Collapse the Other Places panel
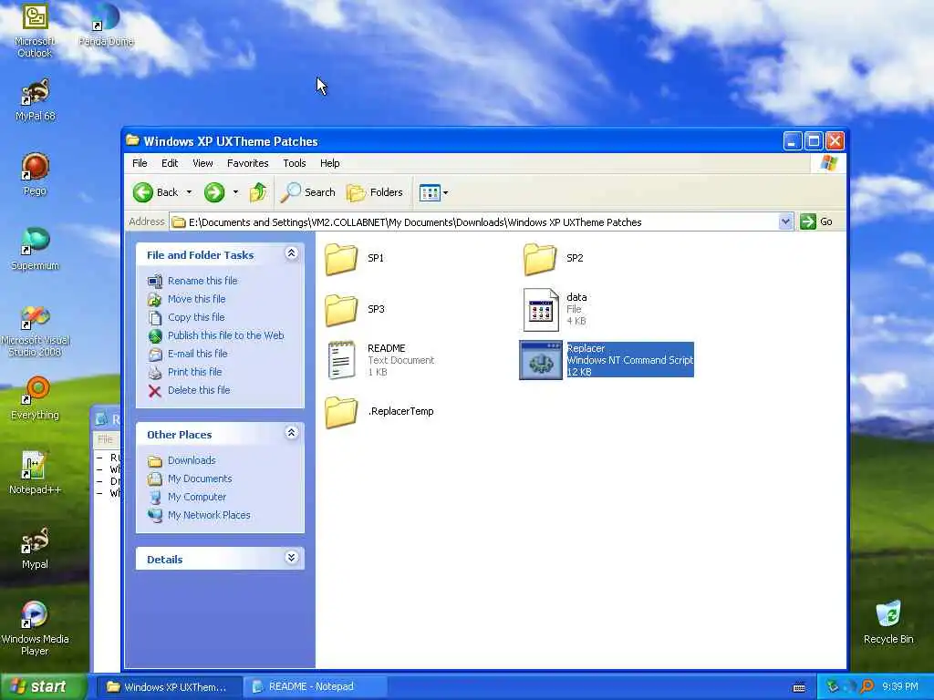The width and height of the screenshot is (934, 700). 291,433
